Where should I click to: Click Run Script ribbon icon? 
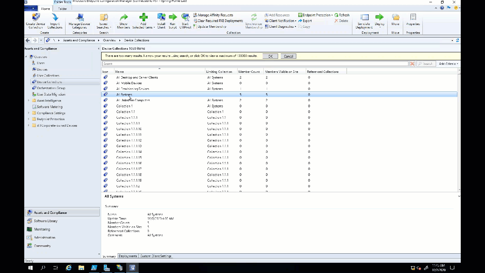[x=173, y=21]
